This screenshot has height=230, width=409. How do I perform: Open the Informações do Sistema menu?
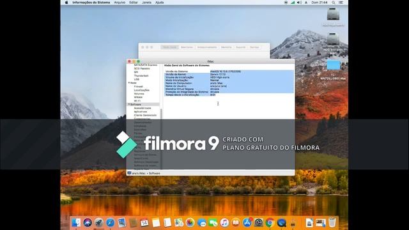pyautogui.click(x=91, y=3)
